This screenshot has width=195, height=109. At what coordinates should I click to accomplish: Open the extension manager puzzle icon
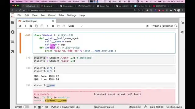click(x=13, y=51)
